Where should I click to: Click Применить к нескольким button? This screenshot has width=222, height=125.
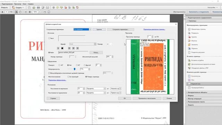[147, 98]
